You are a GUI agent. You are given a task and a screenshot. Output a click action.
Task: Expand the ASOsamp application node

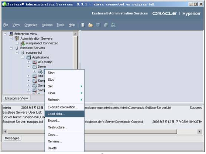click(29, 62)
